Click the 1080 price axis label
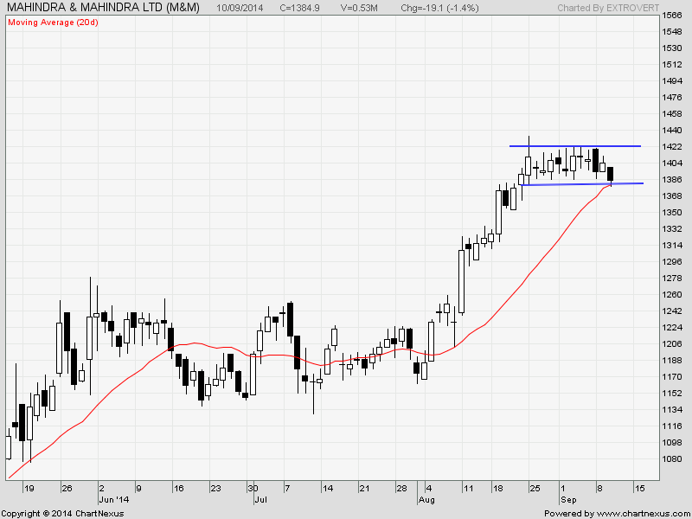692x519 pixels. tap(671, 458)
